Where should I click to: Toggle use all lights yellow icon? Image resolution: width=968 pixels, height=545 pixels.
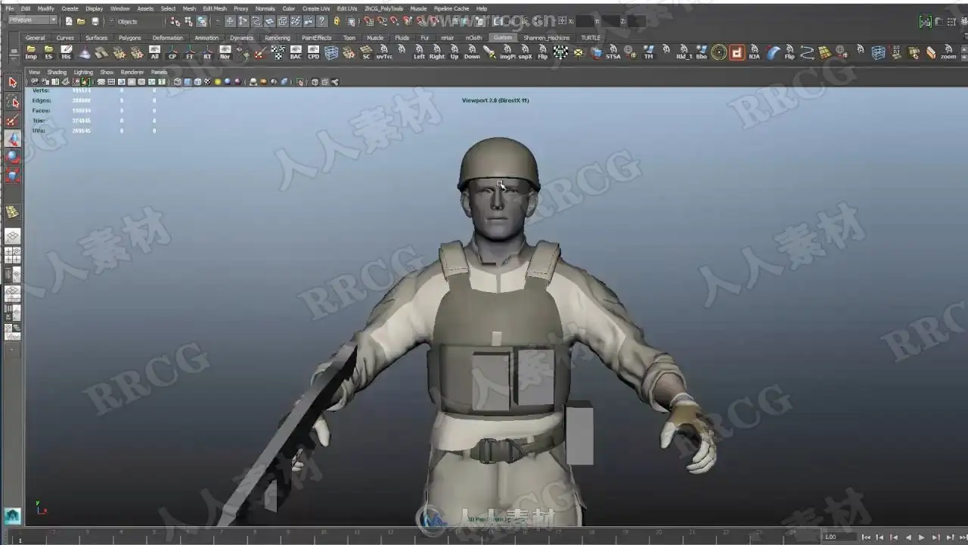point(218,82)
